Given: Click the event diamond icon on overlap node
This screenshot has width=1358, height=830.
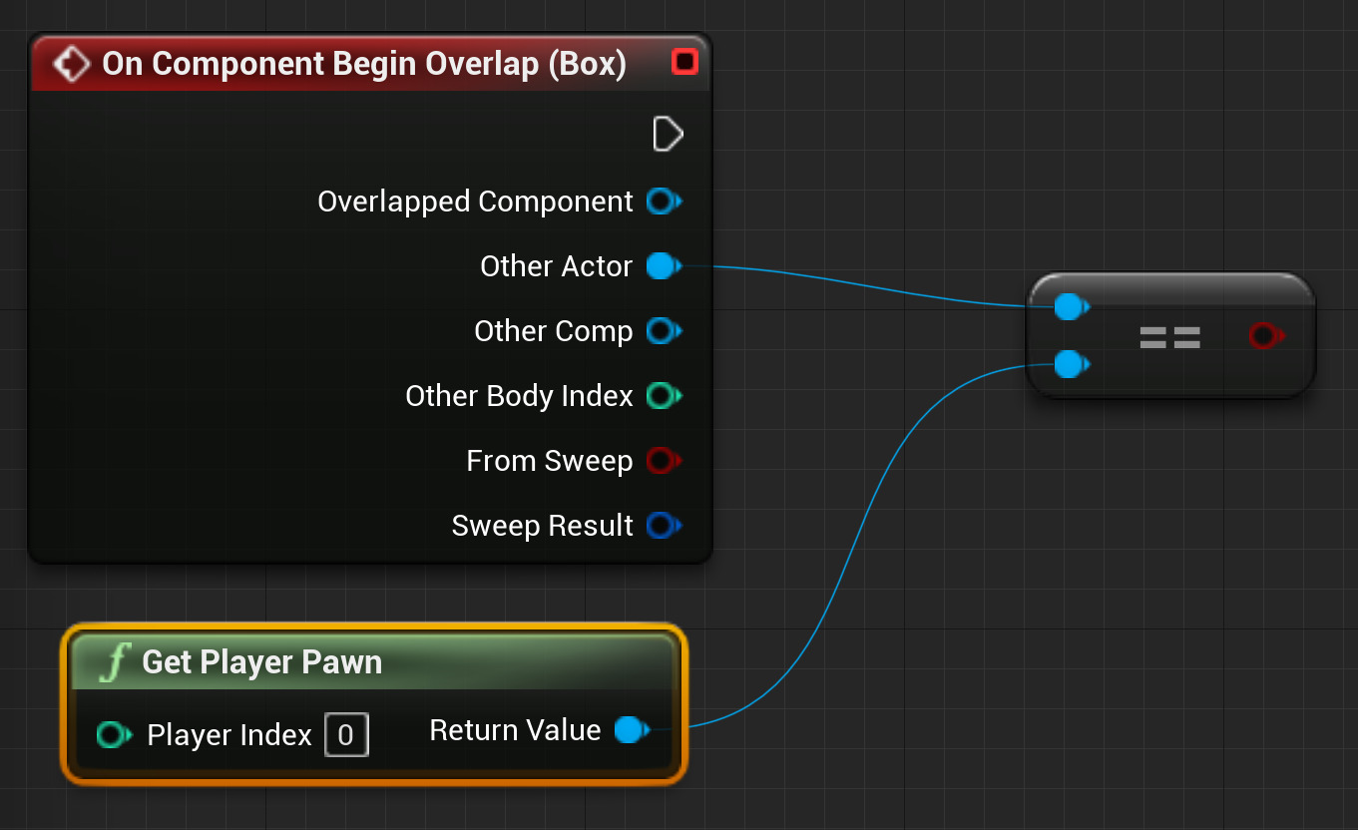Looking at the screenshot, I should 71,62.
